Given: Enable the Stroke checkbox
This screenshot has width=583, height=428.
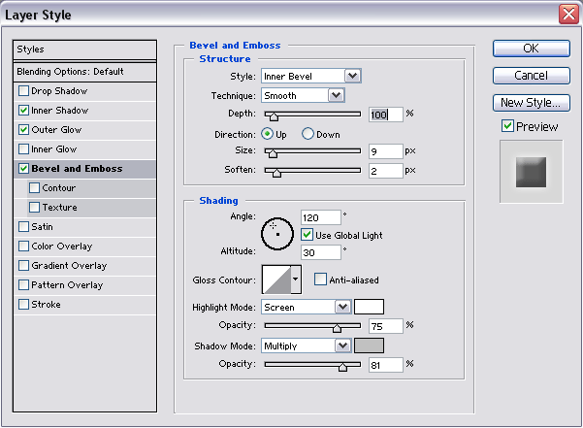Looking at the screenshot, I should pyautogui.click(x=23, y=304).
